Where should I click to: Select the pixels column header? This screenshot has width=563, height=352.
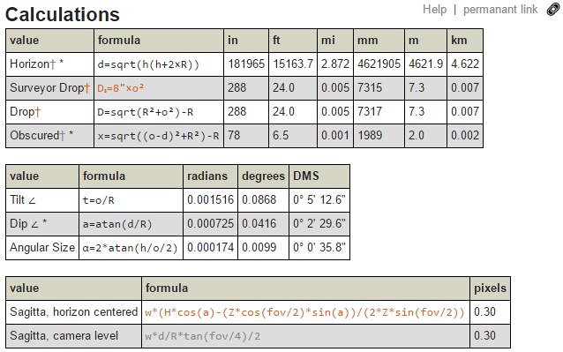coord(490,288)
